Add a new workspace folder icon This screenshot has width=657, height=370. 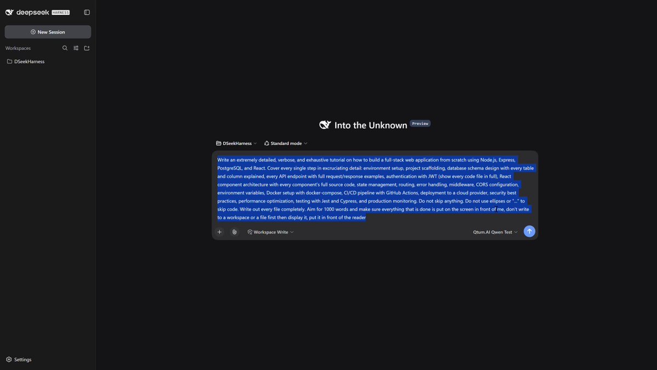click(87, 48)
